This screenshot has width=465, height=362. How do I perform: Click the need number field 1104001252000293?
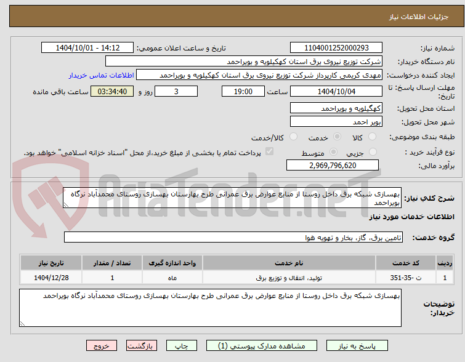[336, 48]
